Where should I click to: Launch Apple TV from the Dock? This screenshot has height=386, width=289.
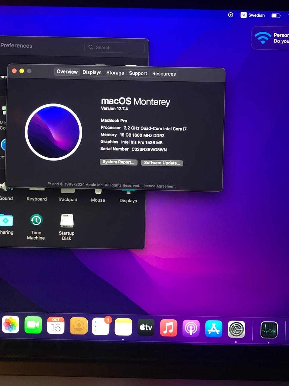click(146, 327)
